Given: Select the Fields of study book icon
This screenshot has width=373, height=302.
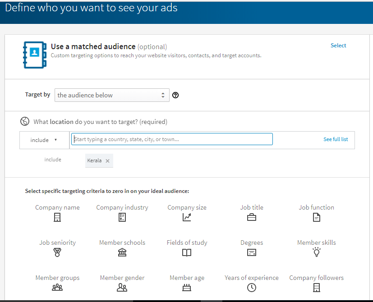Looking at the screenshot, I should point(187,252).
